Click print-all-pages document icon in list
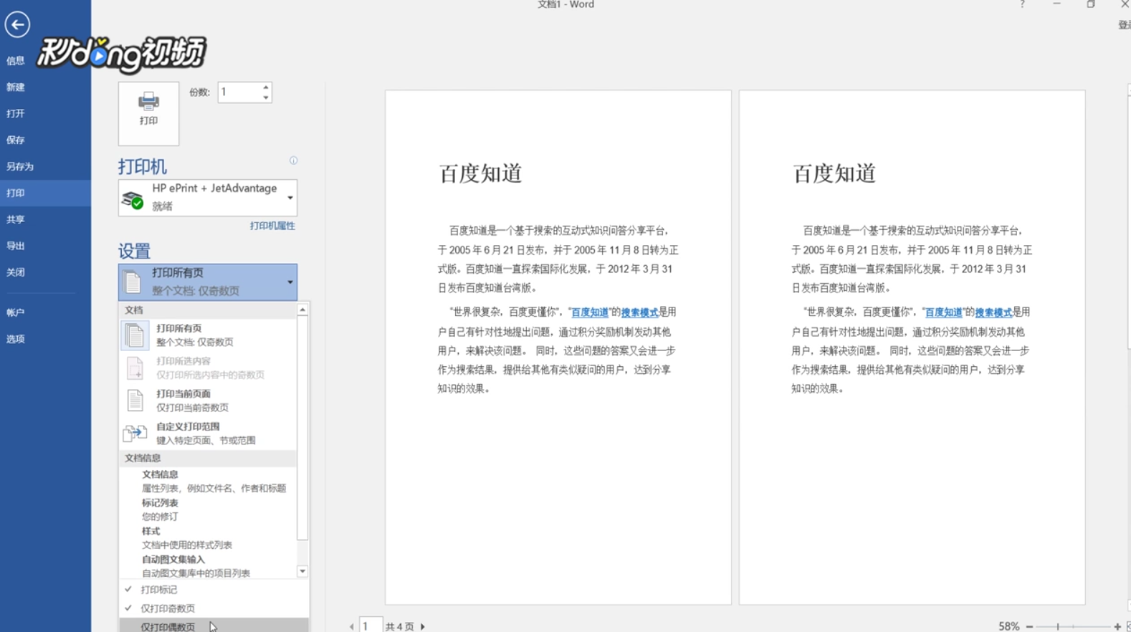The width and height of the screenshot is (1131, 632). tap(135, 335)
